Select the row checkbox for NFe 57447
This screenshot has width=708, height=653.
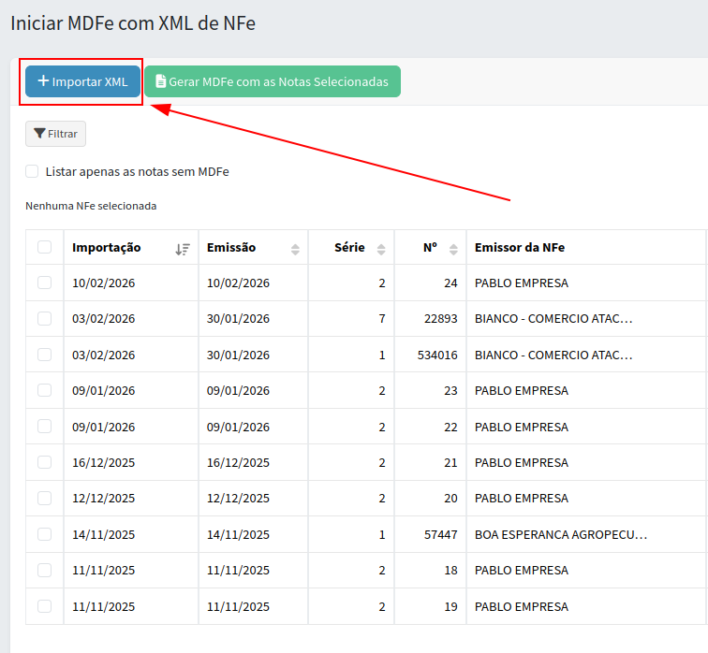pos(44,534)
